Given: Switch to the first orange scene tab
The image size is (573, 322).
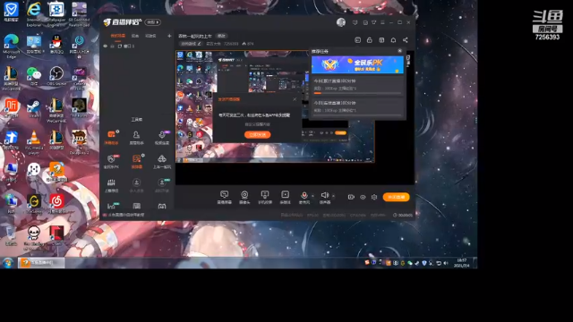Looking at the screenshot, I should click(x=117, y=36).
